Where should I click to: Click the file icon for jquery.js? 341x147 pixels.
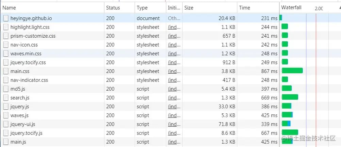[6, 107]
